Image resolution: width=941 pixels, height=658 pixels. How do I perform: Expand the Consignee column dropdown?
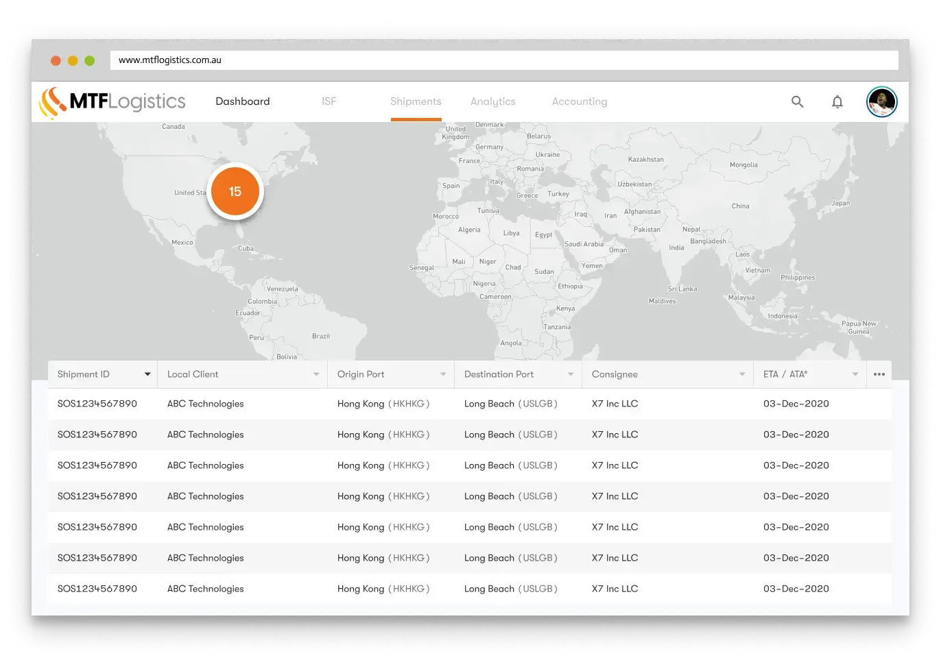coord(742,374)
